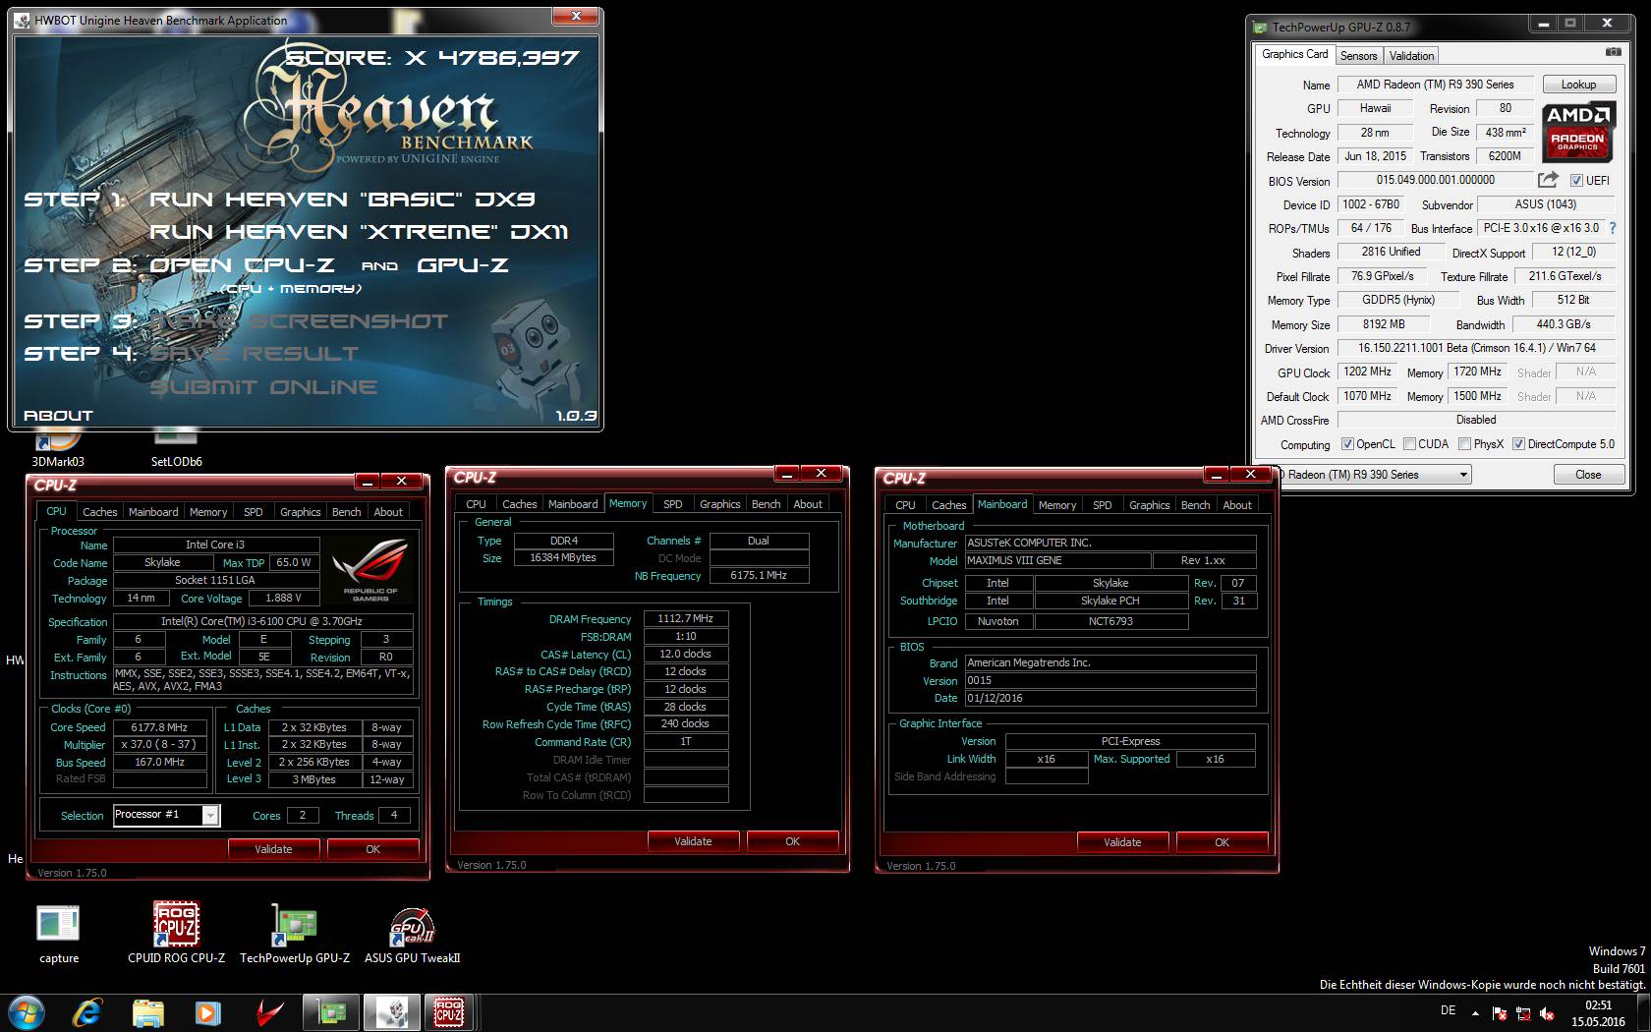The height and width of the screenshot is (1032, 1651).
Task: Click the Close button in GPU-Z
Action: (1587, 475)
